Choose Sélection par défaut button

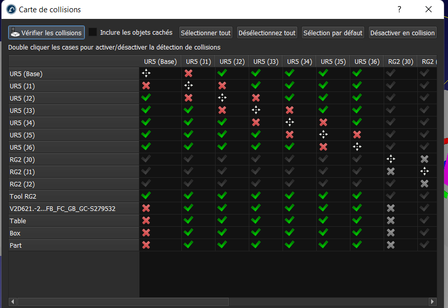point(333,33)
